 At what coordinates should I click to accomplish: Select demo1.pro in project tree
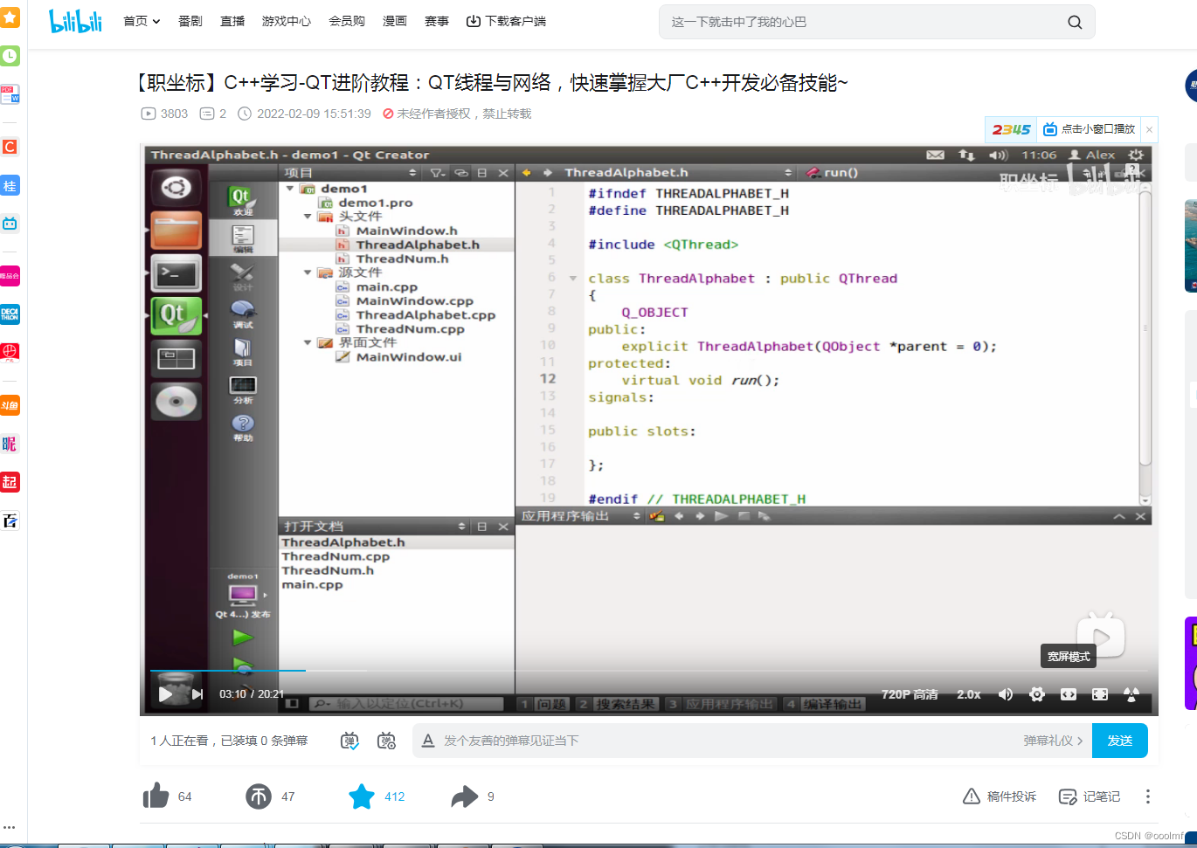[375, 203]
